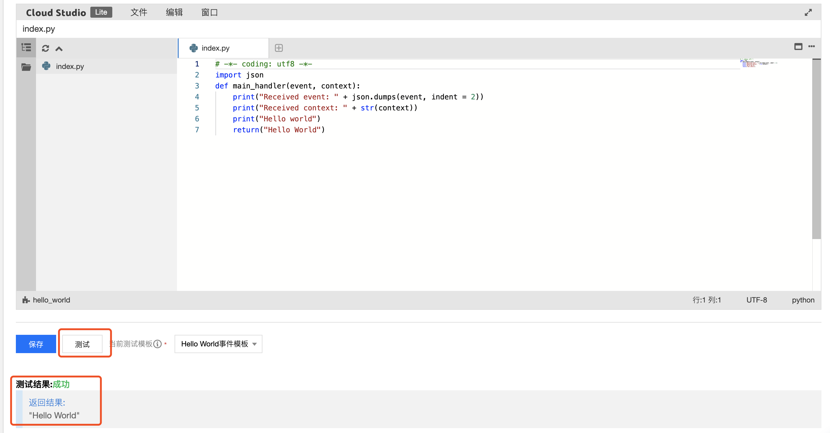Image resolution: width=830 pixels, height=433 pixels.
Task: Open the Hello World事件模板 dropdown
Action: [x=218, y=344]
